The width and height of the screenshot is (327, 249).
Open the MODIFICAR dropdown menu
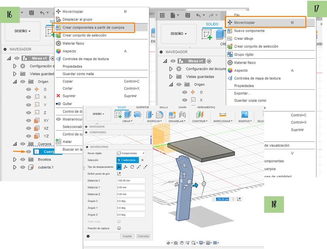[x=154, y=121]
